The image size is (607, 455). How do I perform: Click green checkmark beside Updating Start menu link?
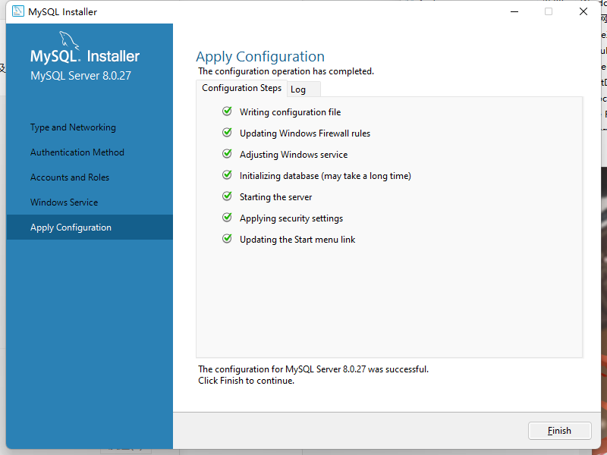227,239
